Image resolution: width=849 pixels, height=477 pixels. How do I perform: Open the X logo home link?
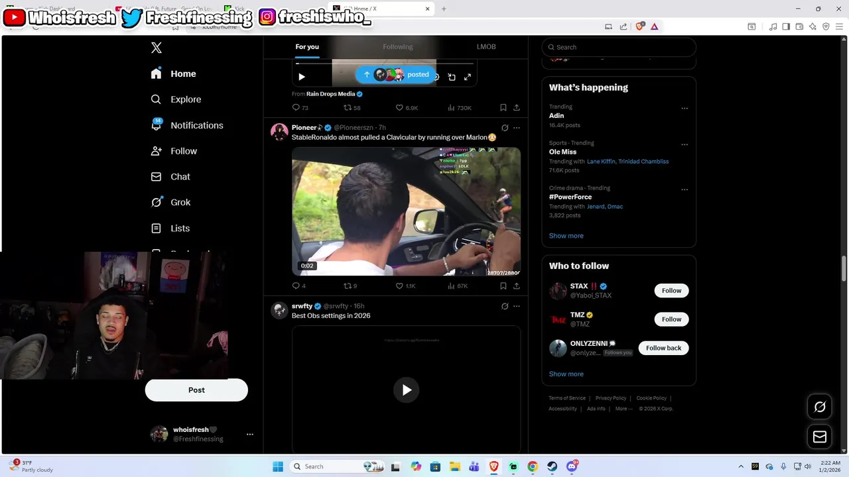(157, 48)
